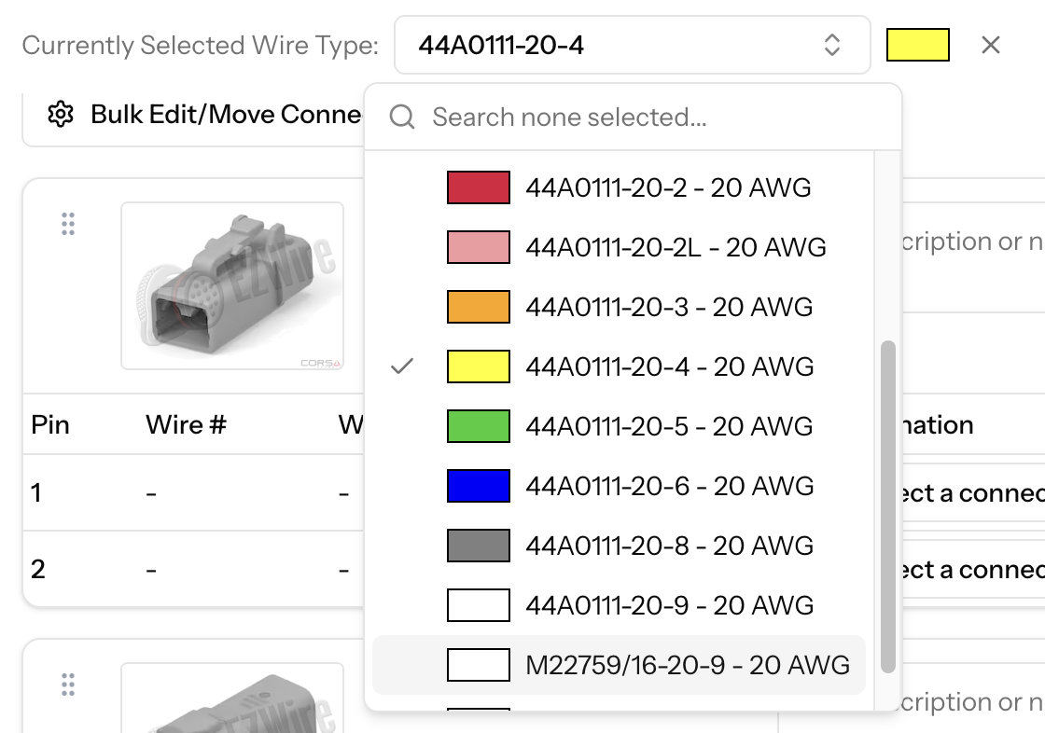Viewport: 1045px width, 733px height.
Task: Click the blue swatch of 44A0111-20-6
Action: (x=479, y=486)
